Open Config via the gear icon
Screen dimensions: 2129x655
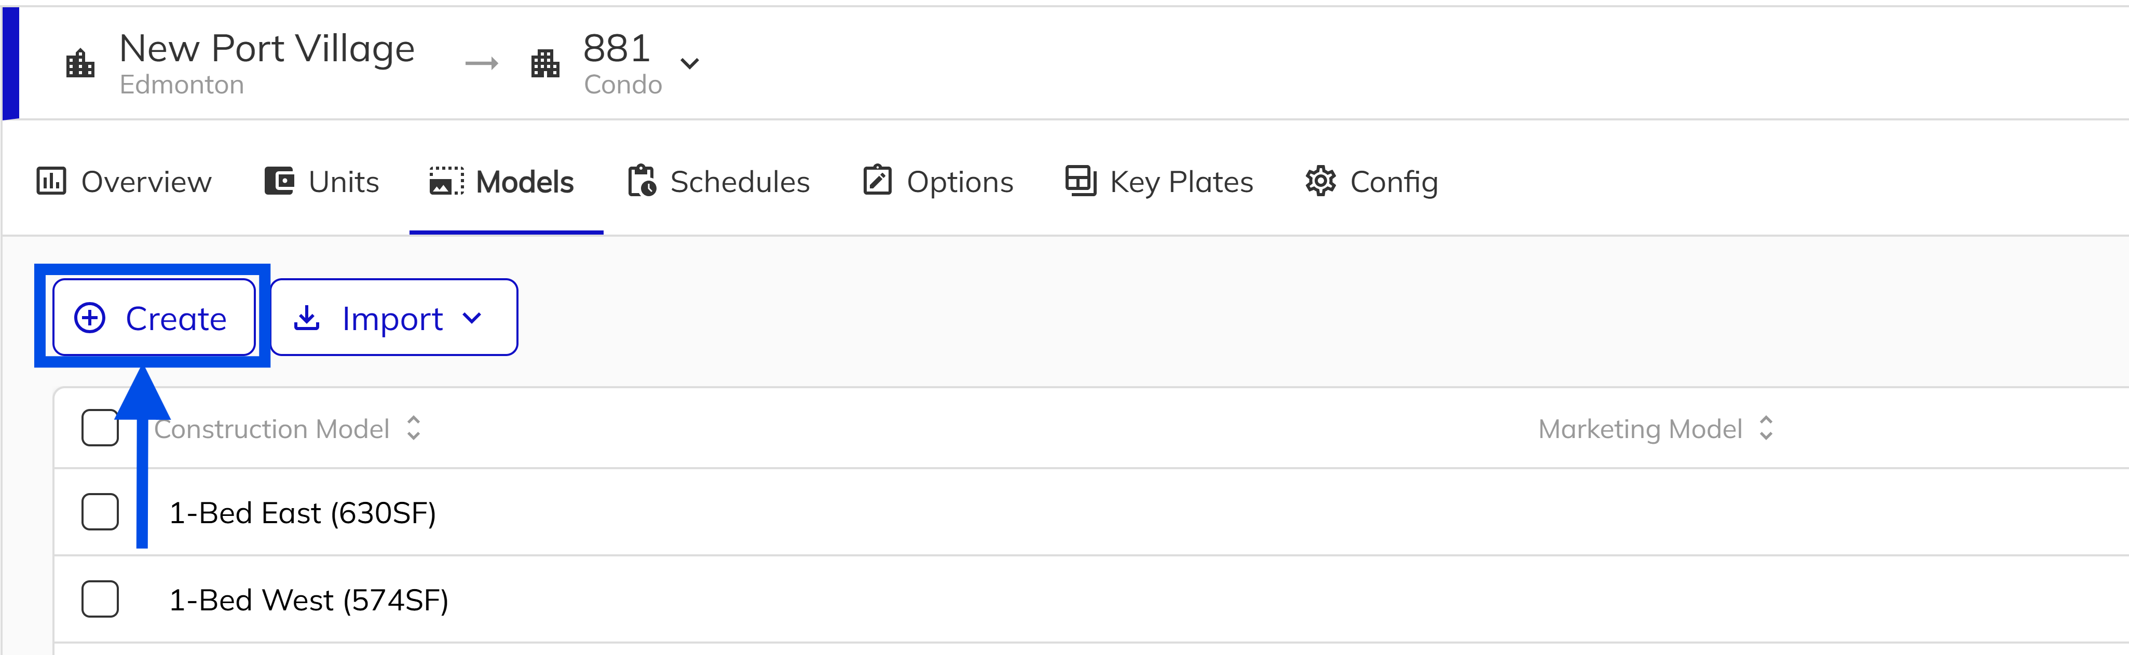point(1320,181)
